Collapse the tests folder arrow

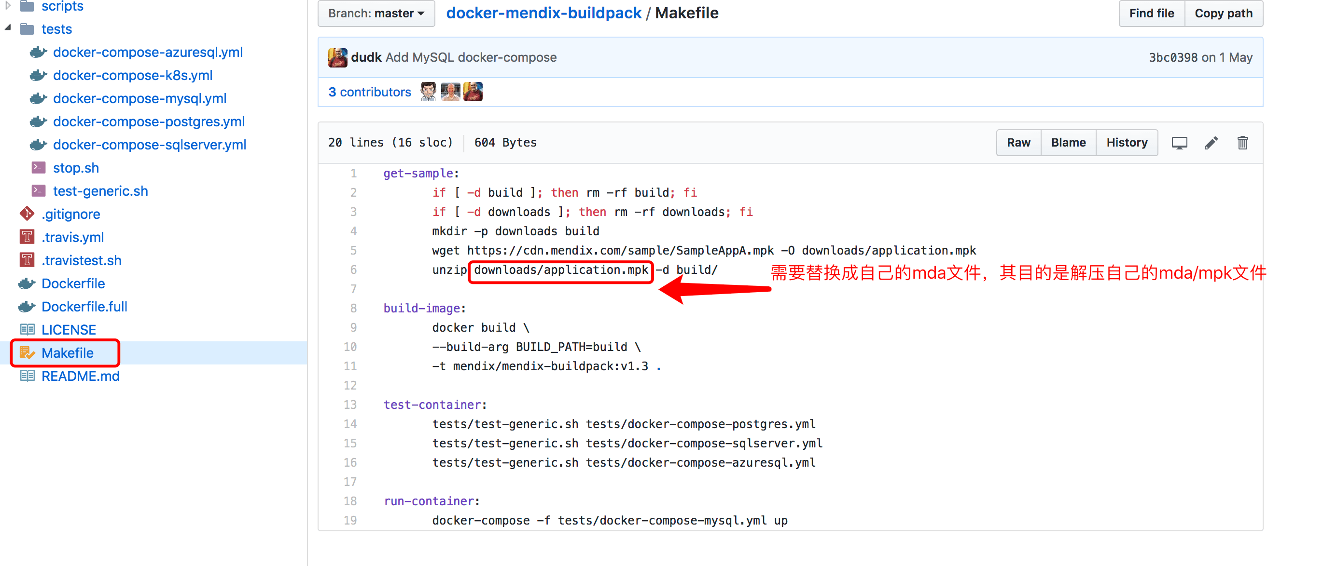click(7, 28)
